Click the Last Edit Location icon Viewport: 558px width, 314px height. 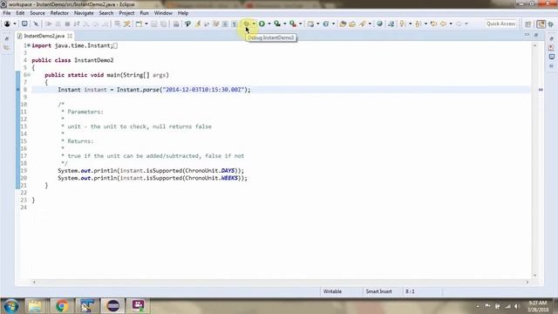[x=433, y=24]
